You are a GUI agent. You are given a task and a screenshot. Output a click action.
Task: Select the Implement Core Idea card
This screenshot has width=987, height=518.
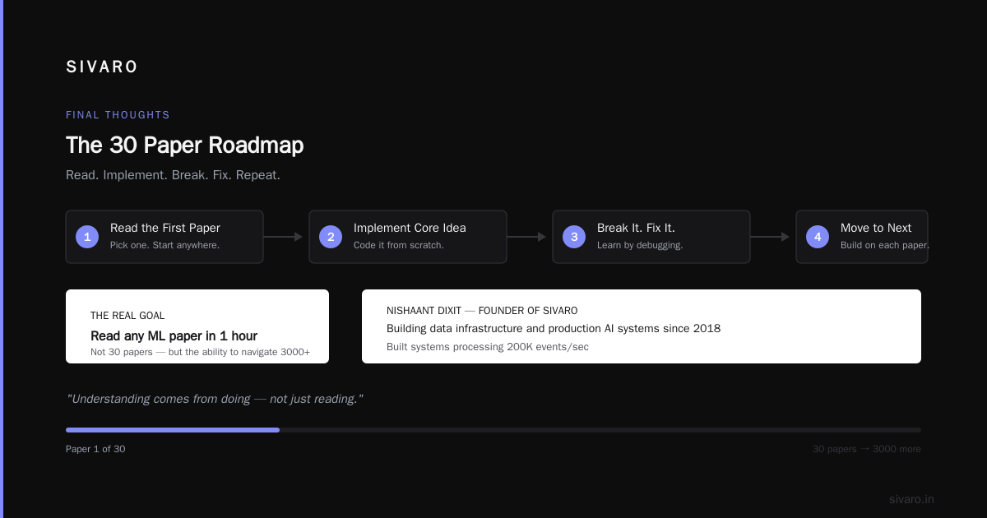pyautogui.click(x=408, y=237)
